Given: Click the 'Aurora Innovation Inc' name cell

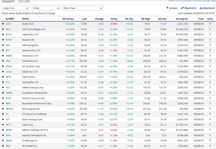Looking at the screenshot, I should 34,135.
